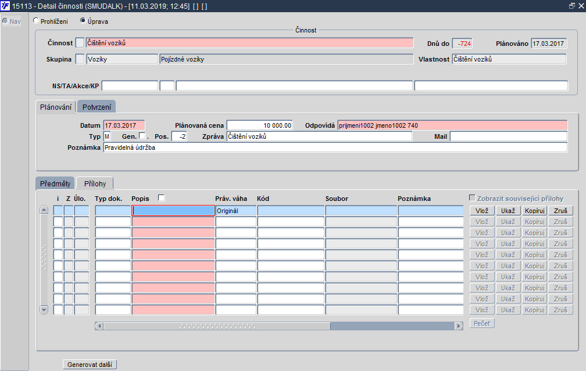Click the restore window icon in the title bar

(x=572, y=6)
